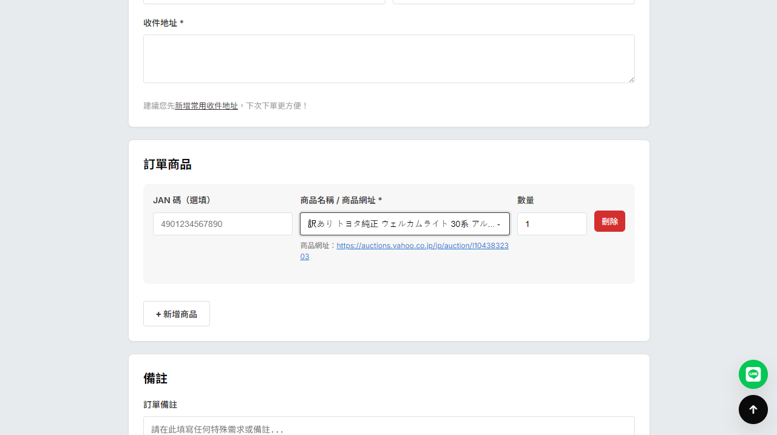Click the 數量 quantity field
The image size is (777, 435).
(x=552, y=224)
